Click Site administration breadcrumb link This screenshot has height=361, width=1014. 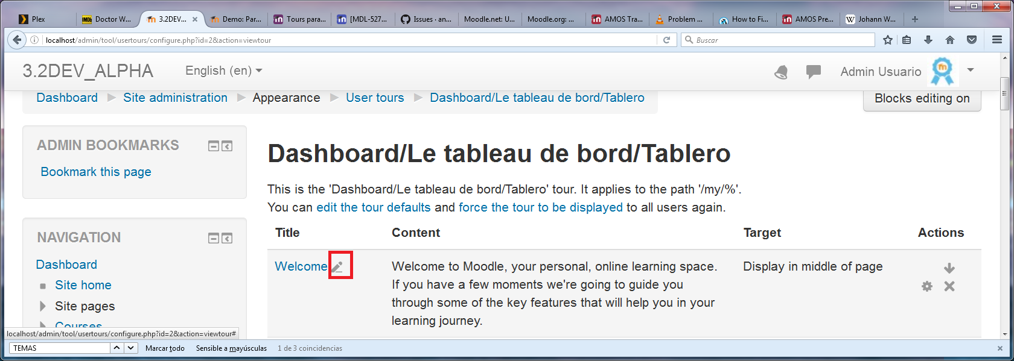(176, 98)
